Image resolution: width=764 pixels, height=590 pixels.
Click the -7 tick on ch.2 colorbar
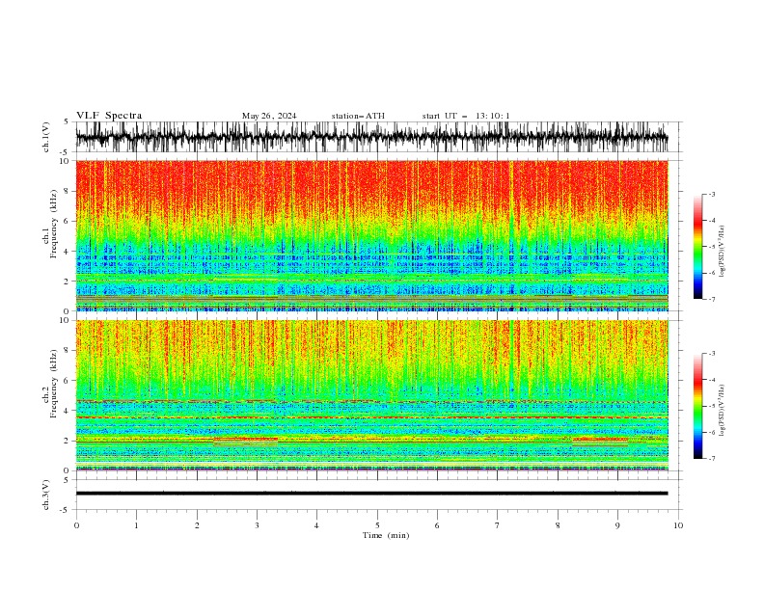[711, 458]
